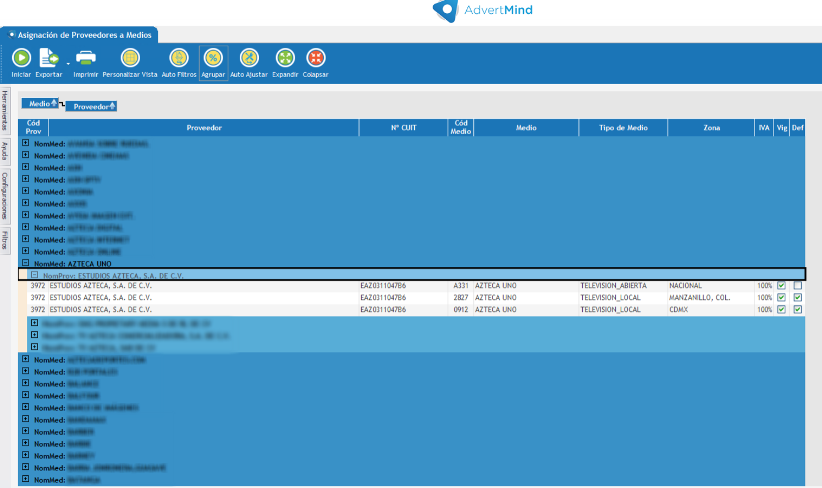This screenshot has height=488, width=822.
Task: Select the 0912 media code cell
Action: [x=461, y=310]
